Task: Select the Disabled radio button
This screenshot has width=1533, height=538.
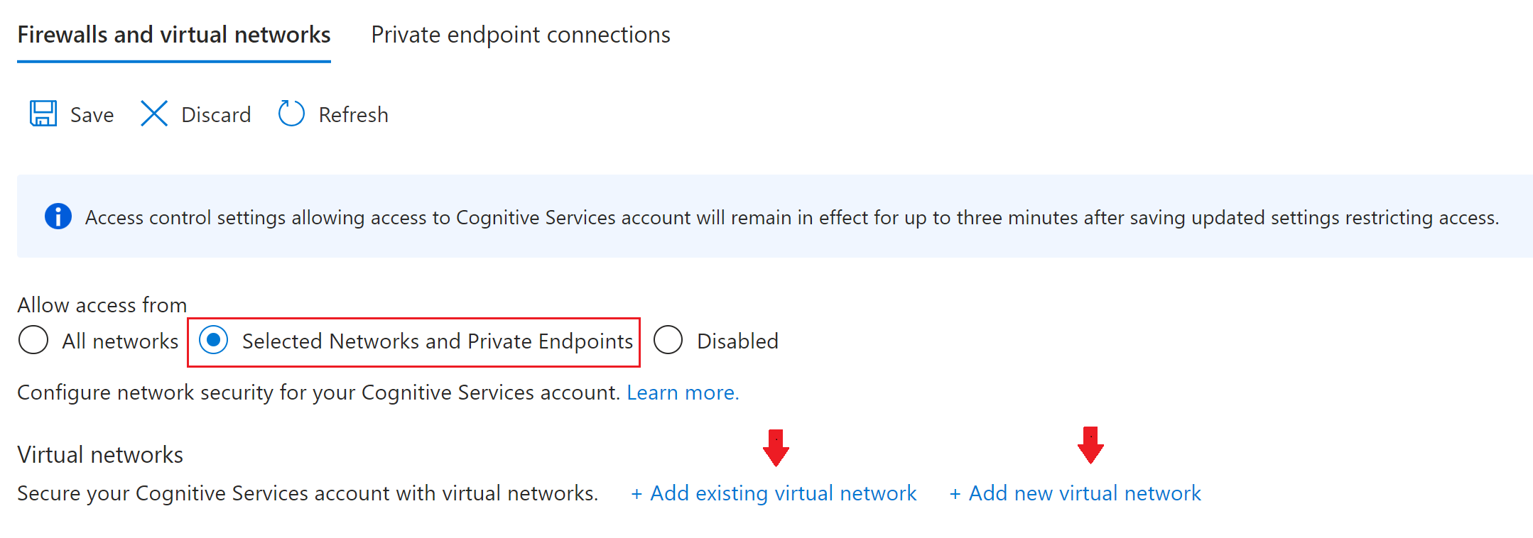Action: click(667, 341)
